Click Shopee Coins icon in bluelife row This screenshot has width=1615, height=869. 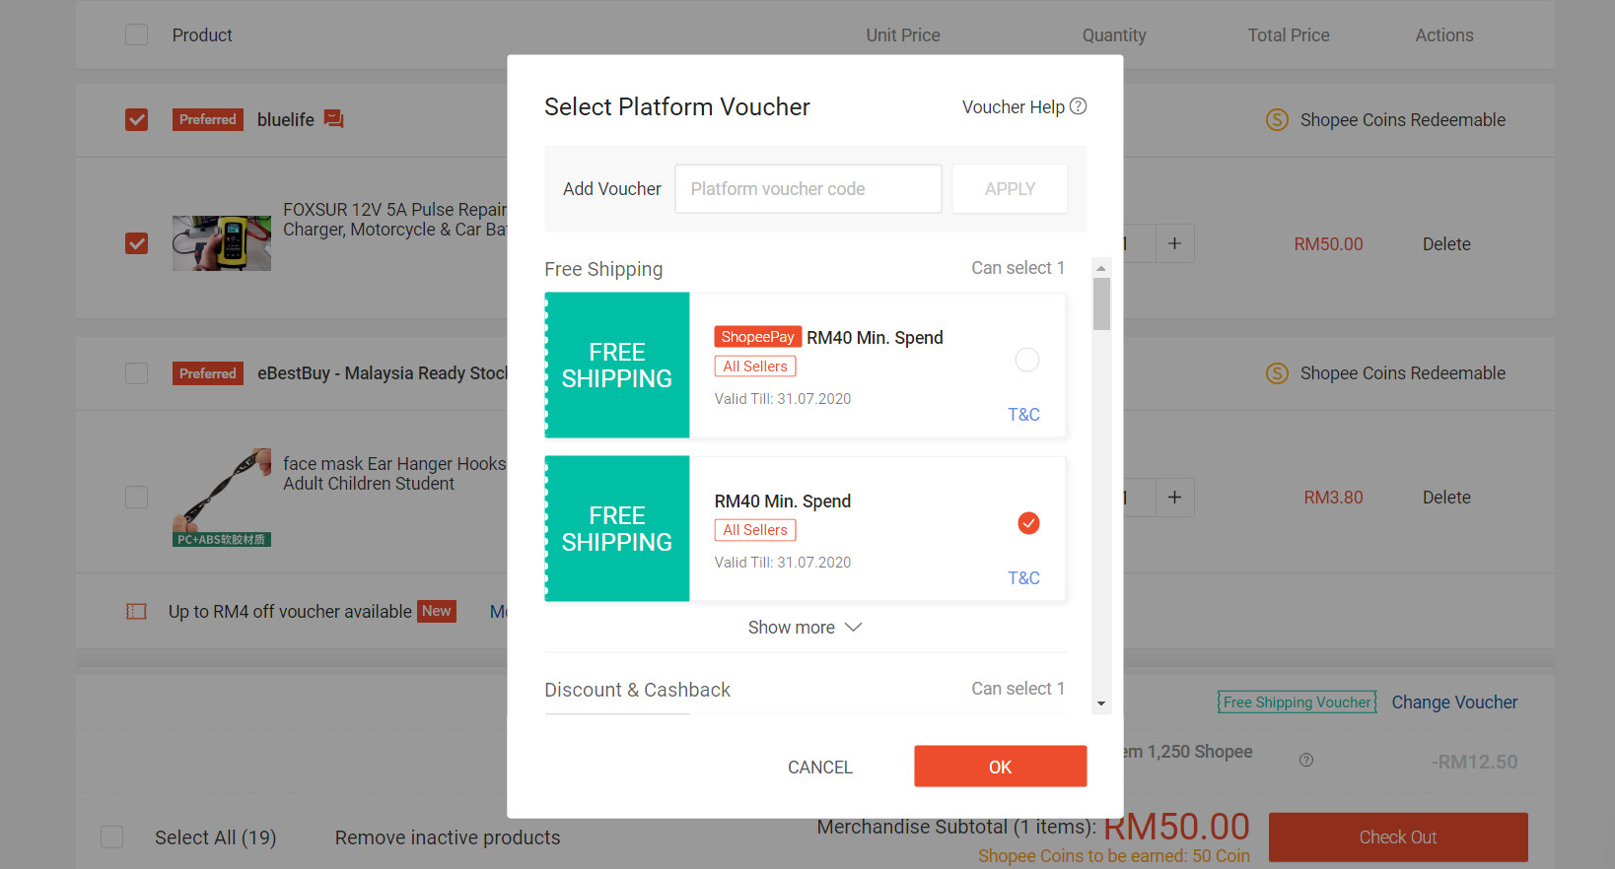1277,120
